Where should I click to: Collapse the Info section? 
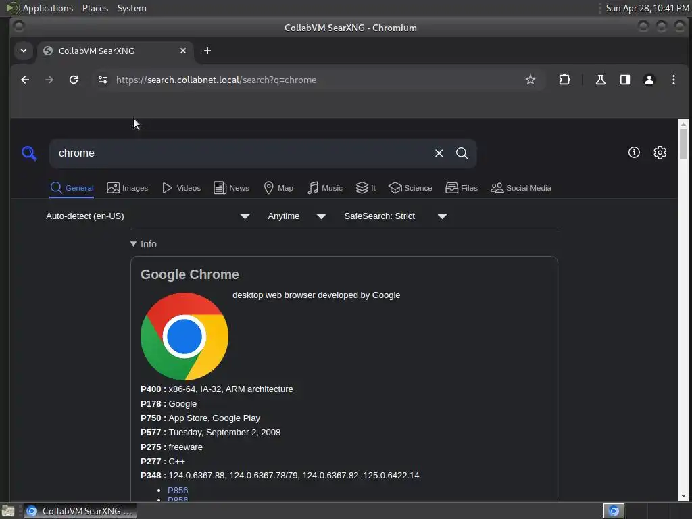point(144,244)
